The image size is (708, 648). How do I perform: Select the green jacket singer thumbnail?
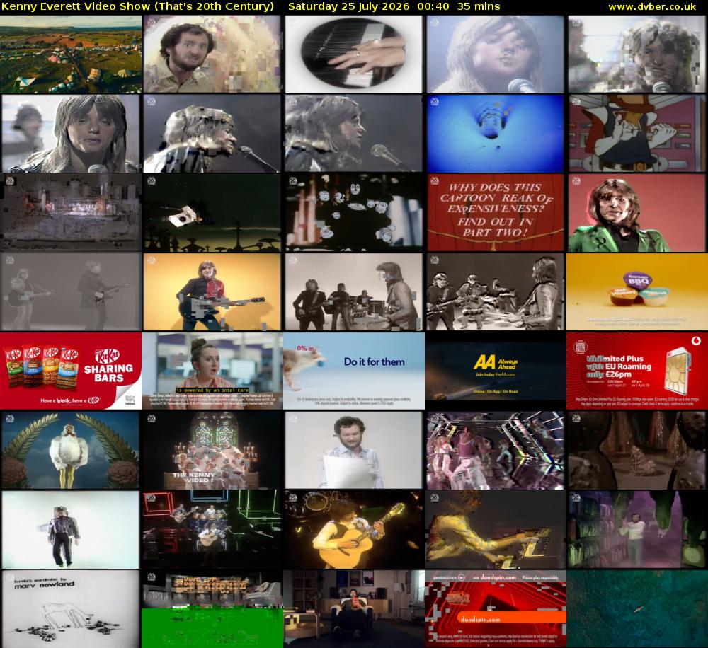(637, 212)
